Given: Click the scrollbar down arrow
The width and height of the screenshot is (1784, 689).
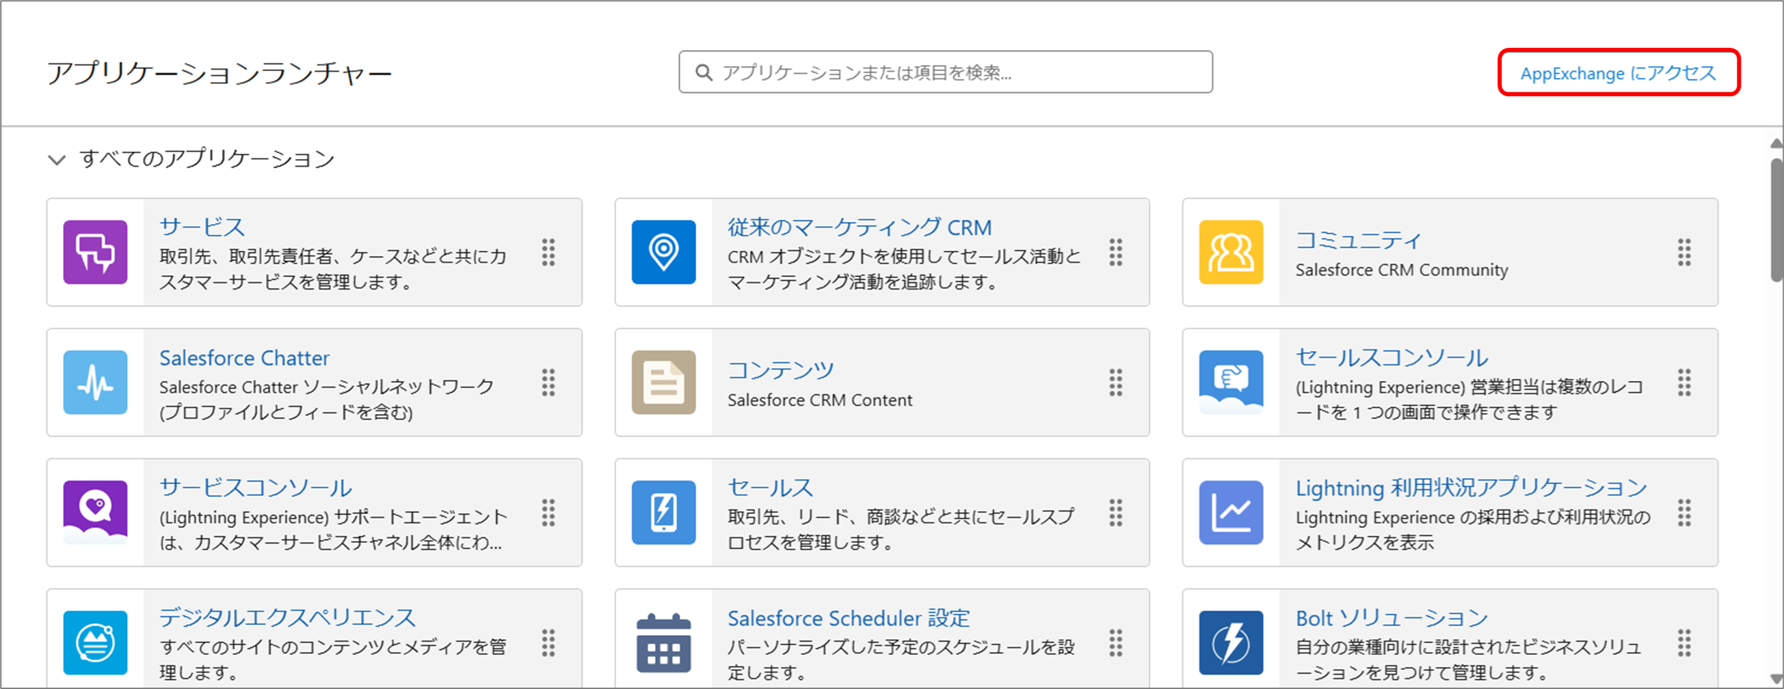Looking at the screenshot, I should (1777, 678).
